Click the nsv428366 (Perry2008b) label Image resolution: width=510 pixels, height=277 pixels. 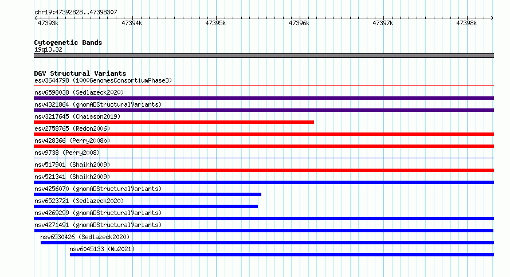(x=72, y=141)
